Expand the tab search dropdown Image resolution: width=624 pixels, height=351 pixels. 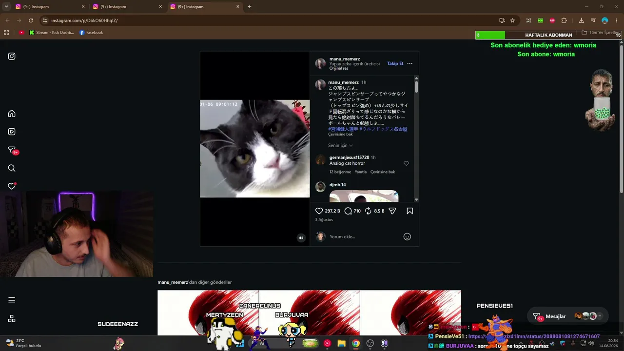6,7
